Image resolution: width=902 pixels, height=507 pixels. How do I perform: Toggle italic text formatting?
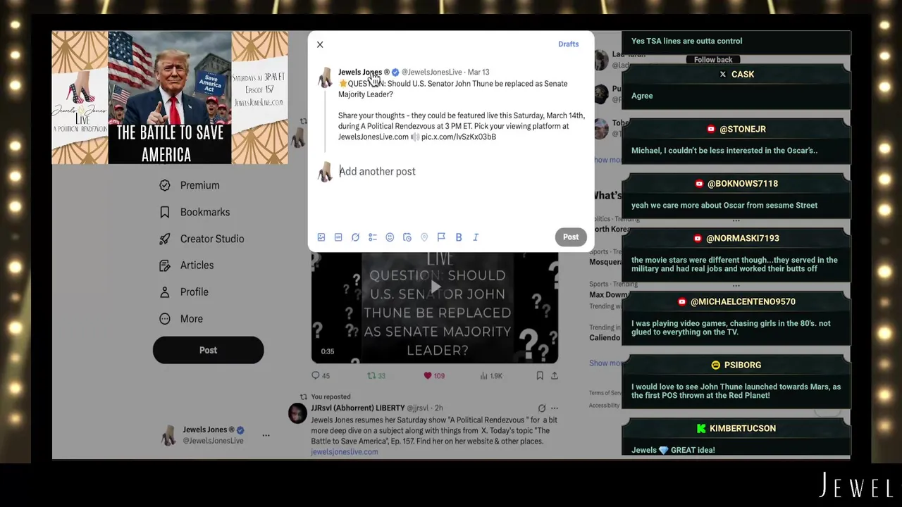tap(476, 237)
